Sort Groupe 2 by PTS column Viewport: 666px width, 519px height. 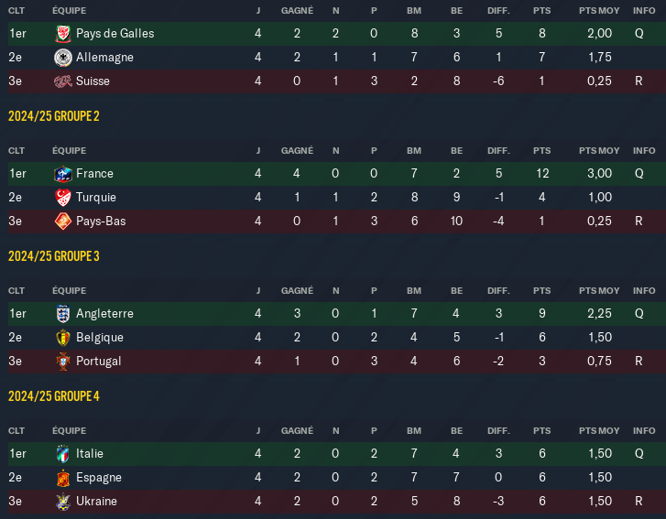[x=541, y=151]
